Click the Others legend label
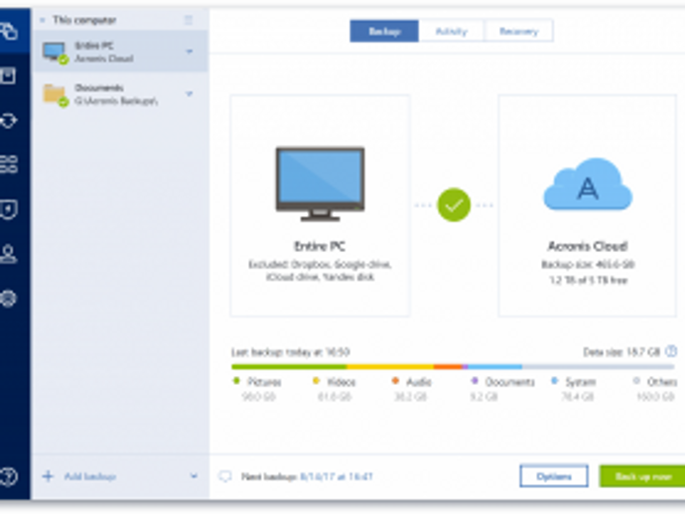The width and height of the screenshot is (685, 514). 662,382
